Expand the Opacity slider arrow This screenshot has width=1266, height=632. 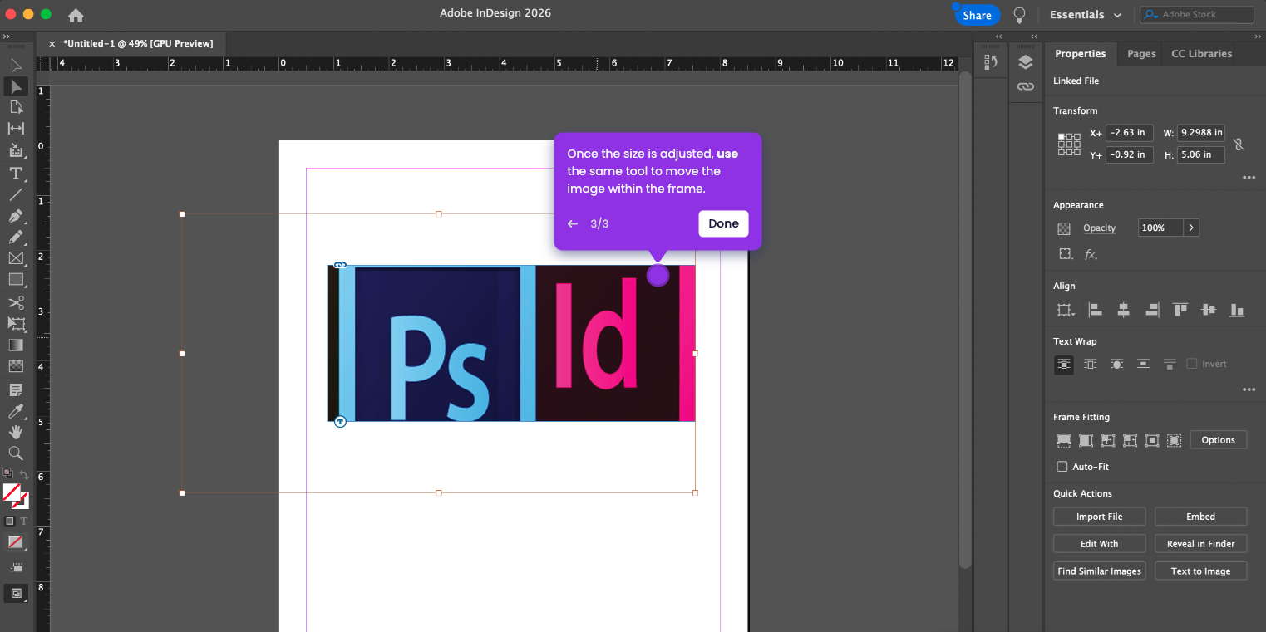[1192, 228]
